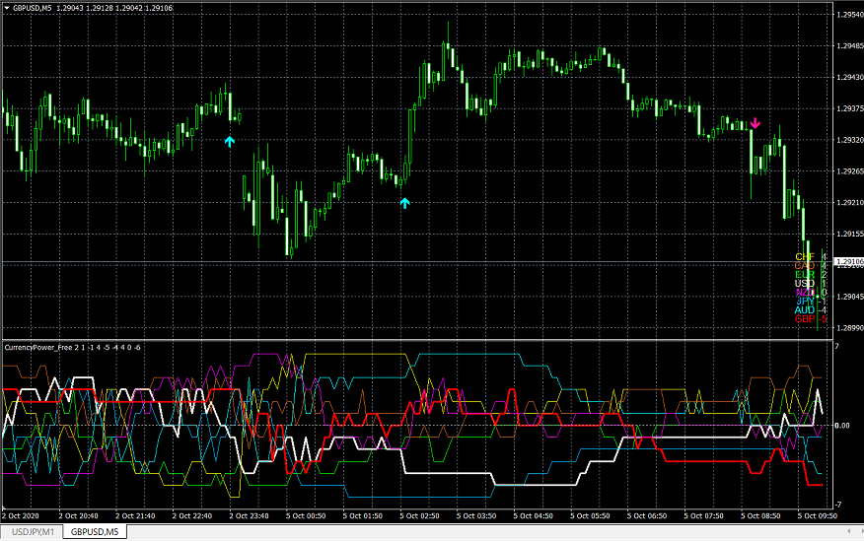
Task: Click the 5 Oct 03:50 time label
Action: click(x=476, y=516)
